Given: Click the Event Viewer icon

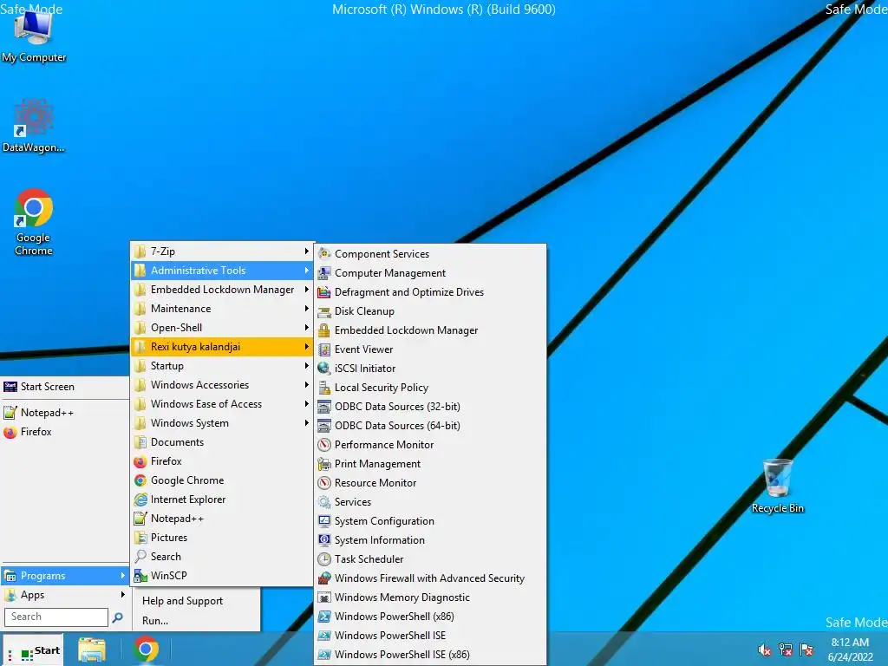Looking at the screenshot, I should point(324,349).
